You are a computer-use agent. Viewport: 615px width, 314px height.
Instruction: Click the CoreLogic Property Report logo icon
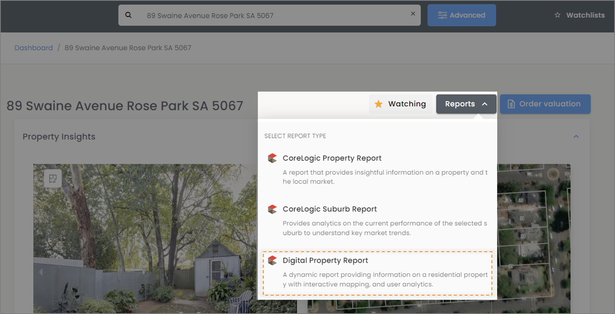(x=272, y=158)
